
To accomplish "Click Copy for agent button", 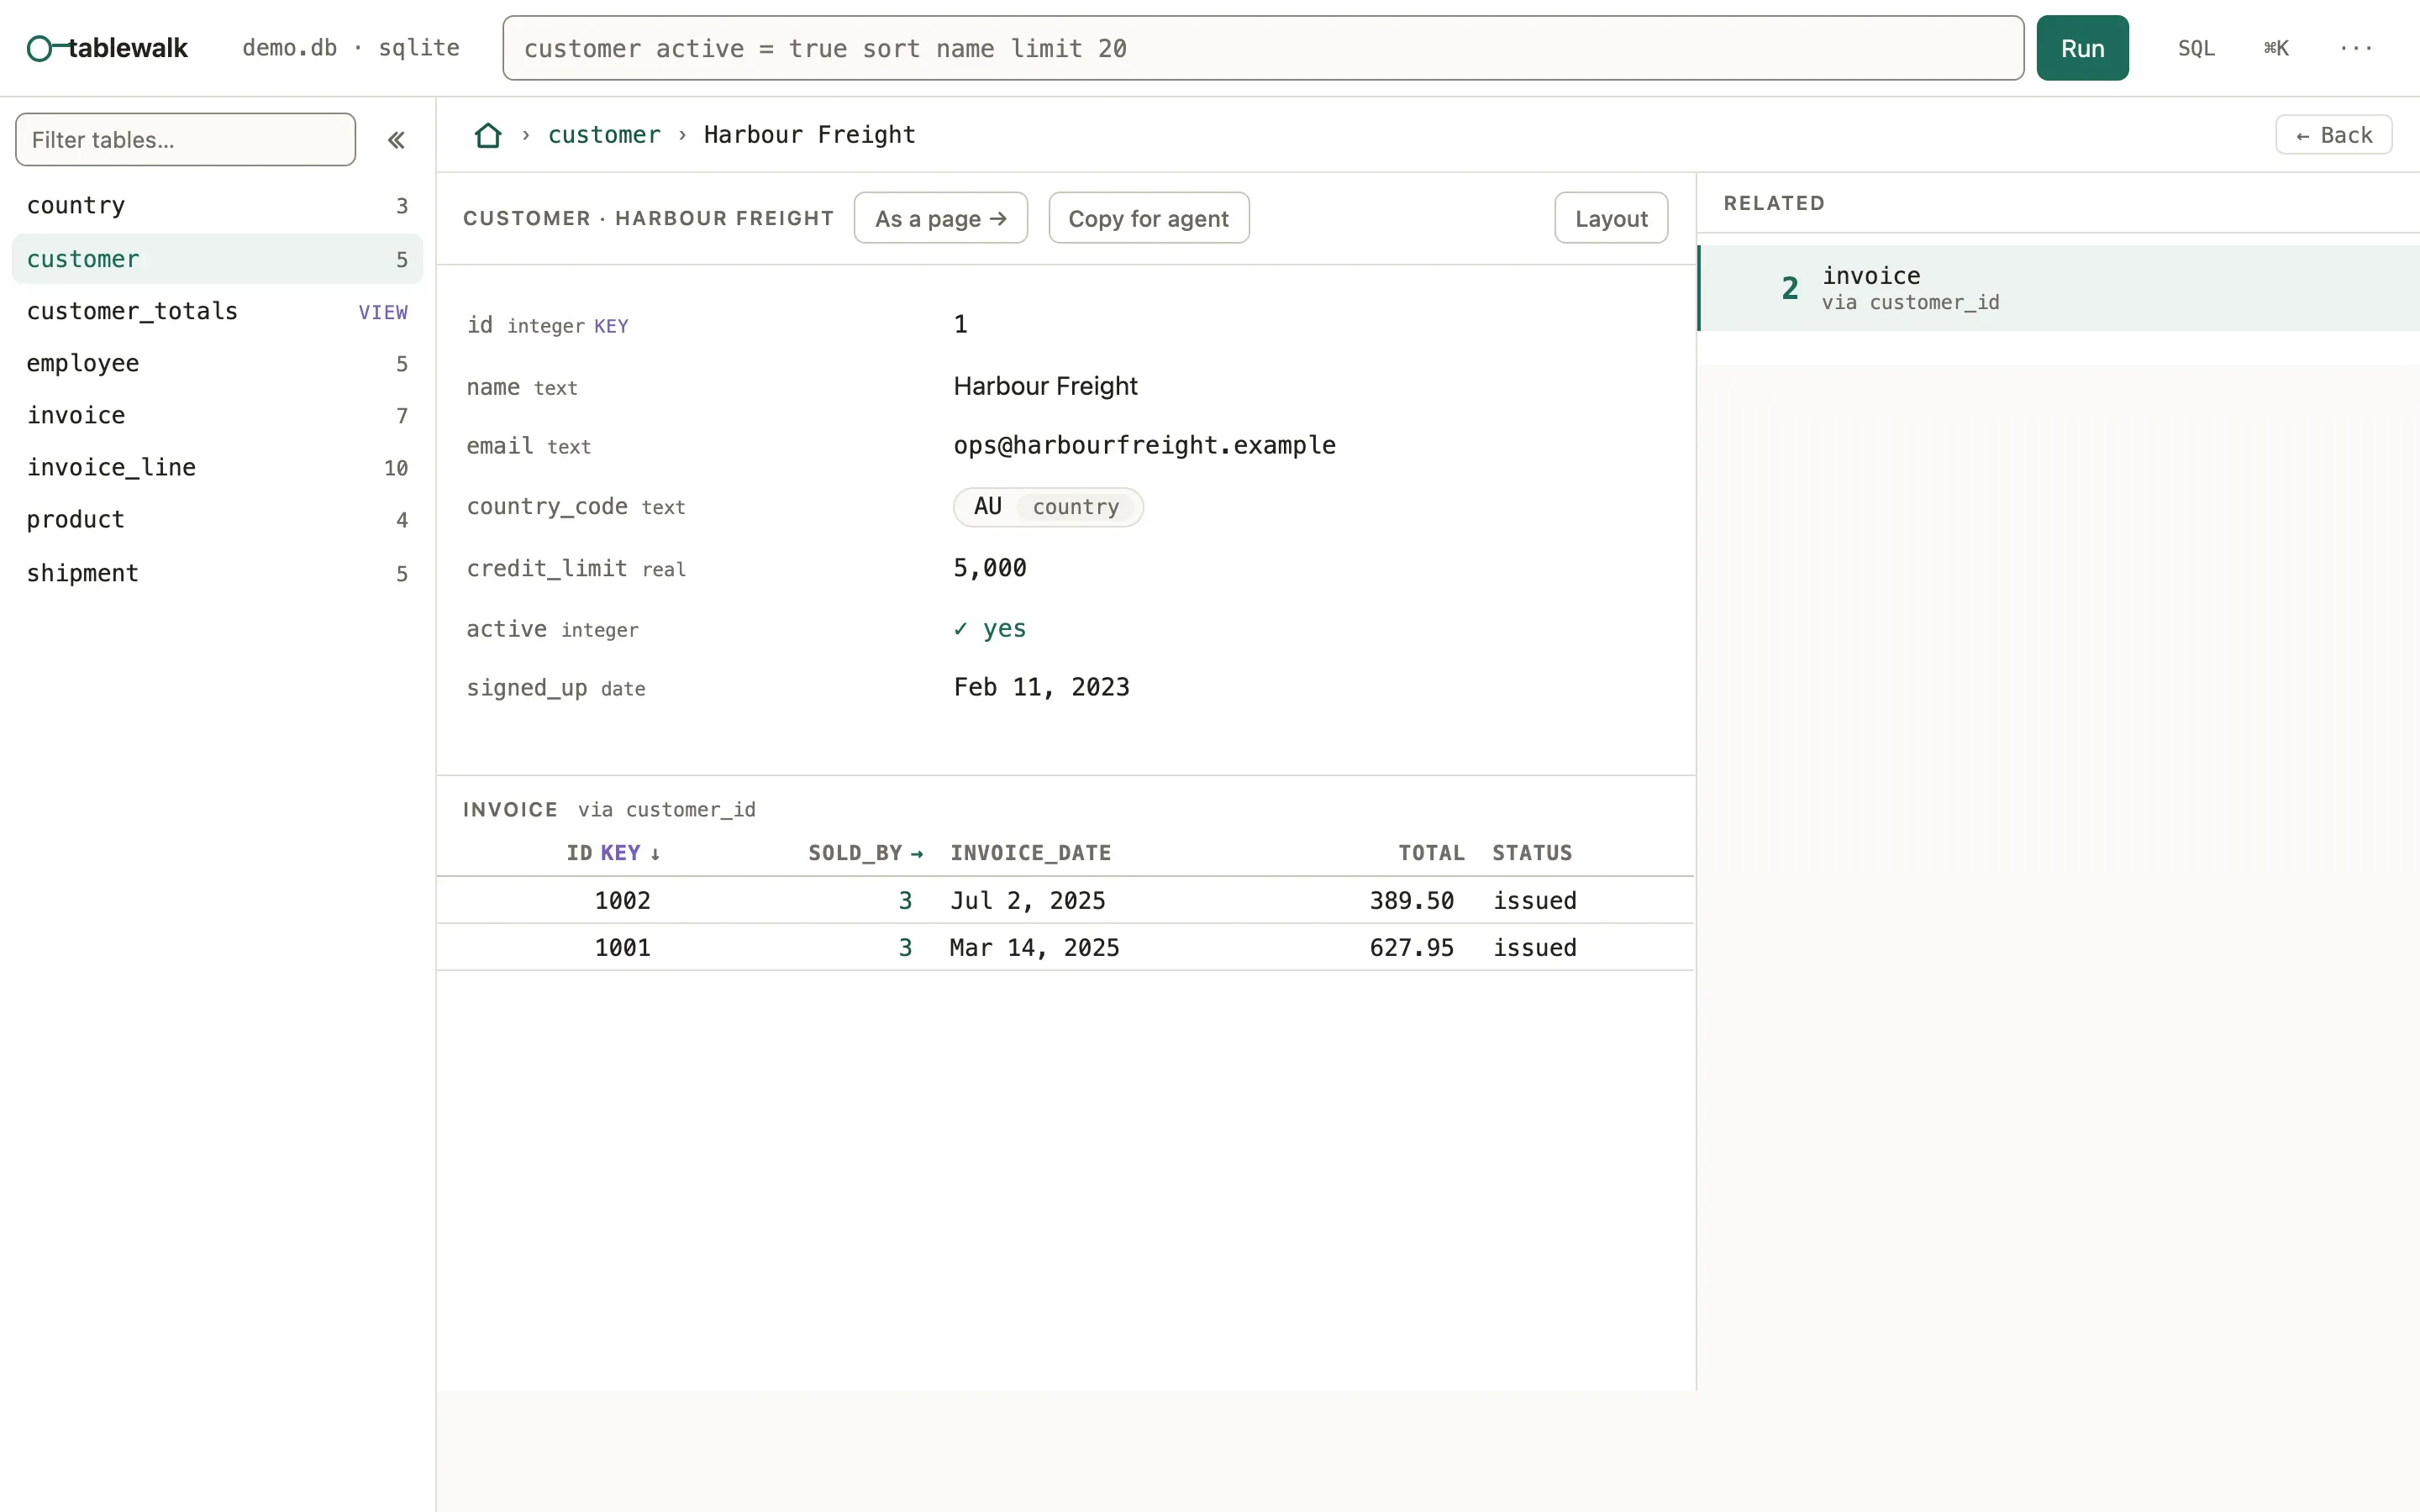I will (1148, 218).
